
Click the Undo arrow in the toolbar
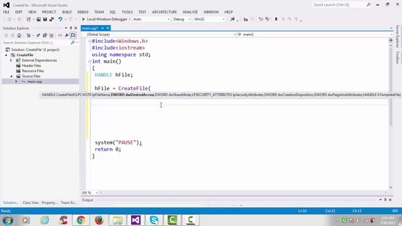click(60, 19)
